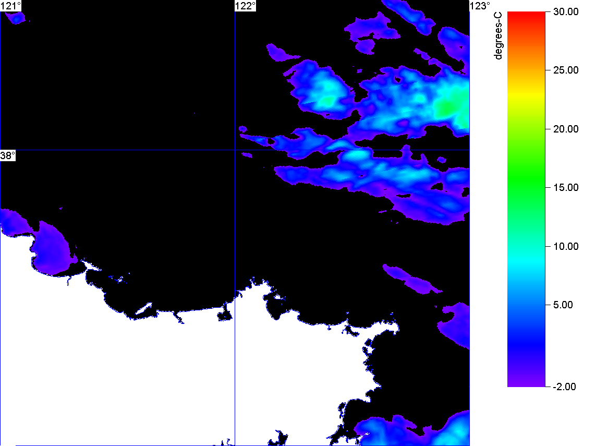Click the degrees-C axis label
Screen dimensions: 608x446
pyautogui.click(x=498, y=35)
